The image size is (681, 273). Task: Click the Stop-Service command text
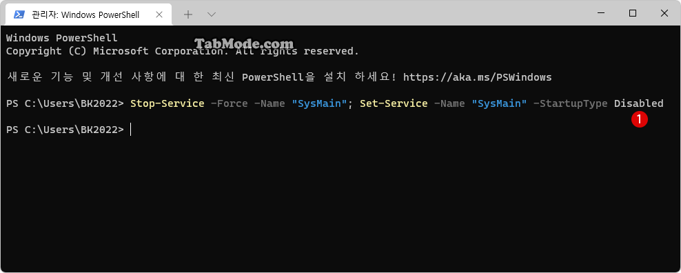click(167, 103)
